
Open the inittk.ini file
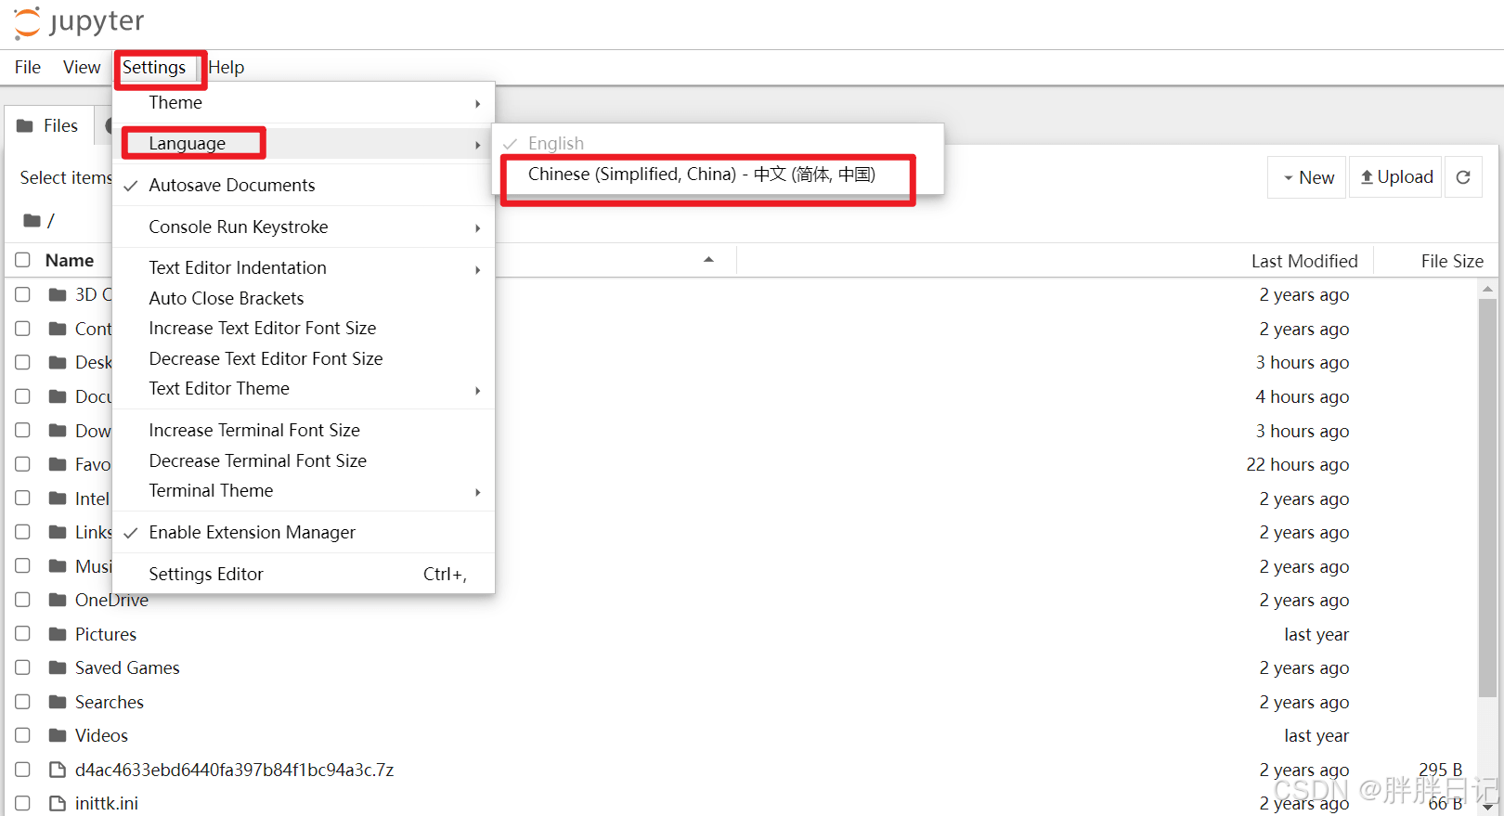(107, 803)
